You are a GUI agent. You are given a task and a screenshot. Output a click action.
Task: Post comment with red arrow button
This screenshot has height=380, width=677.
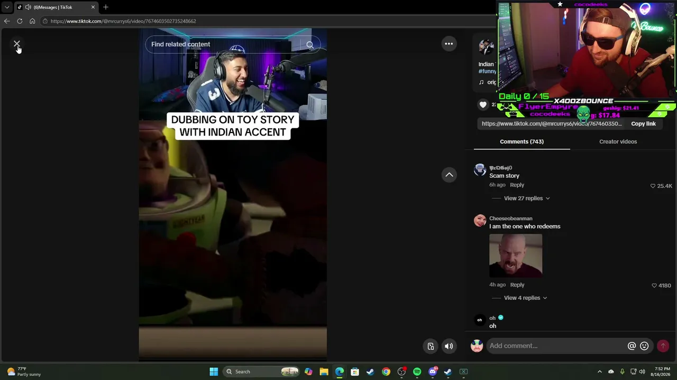coord(663,346)
